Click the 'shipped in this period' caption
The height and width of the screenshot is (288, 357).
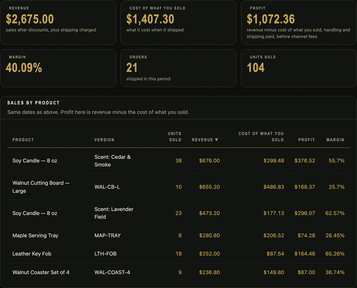point(148,79)
